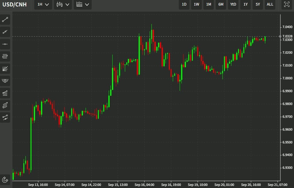The width and height of the screenshot is (294, 188).
Task: Select the arrow trend tool below it
Action: point(5,32)
